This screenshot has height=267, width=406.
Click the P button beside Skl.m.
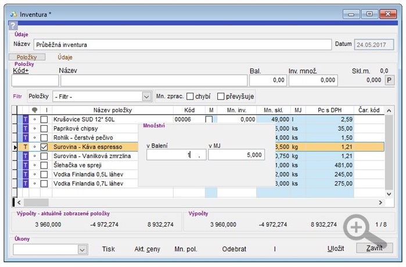point(389,81)
